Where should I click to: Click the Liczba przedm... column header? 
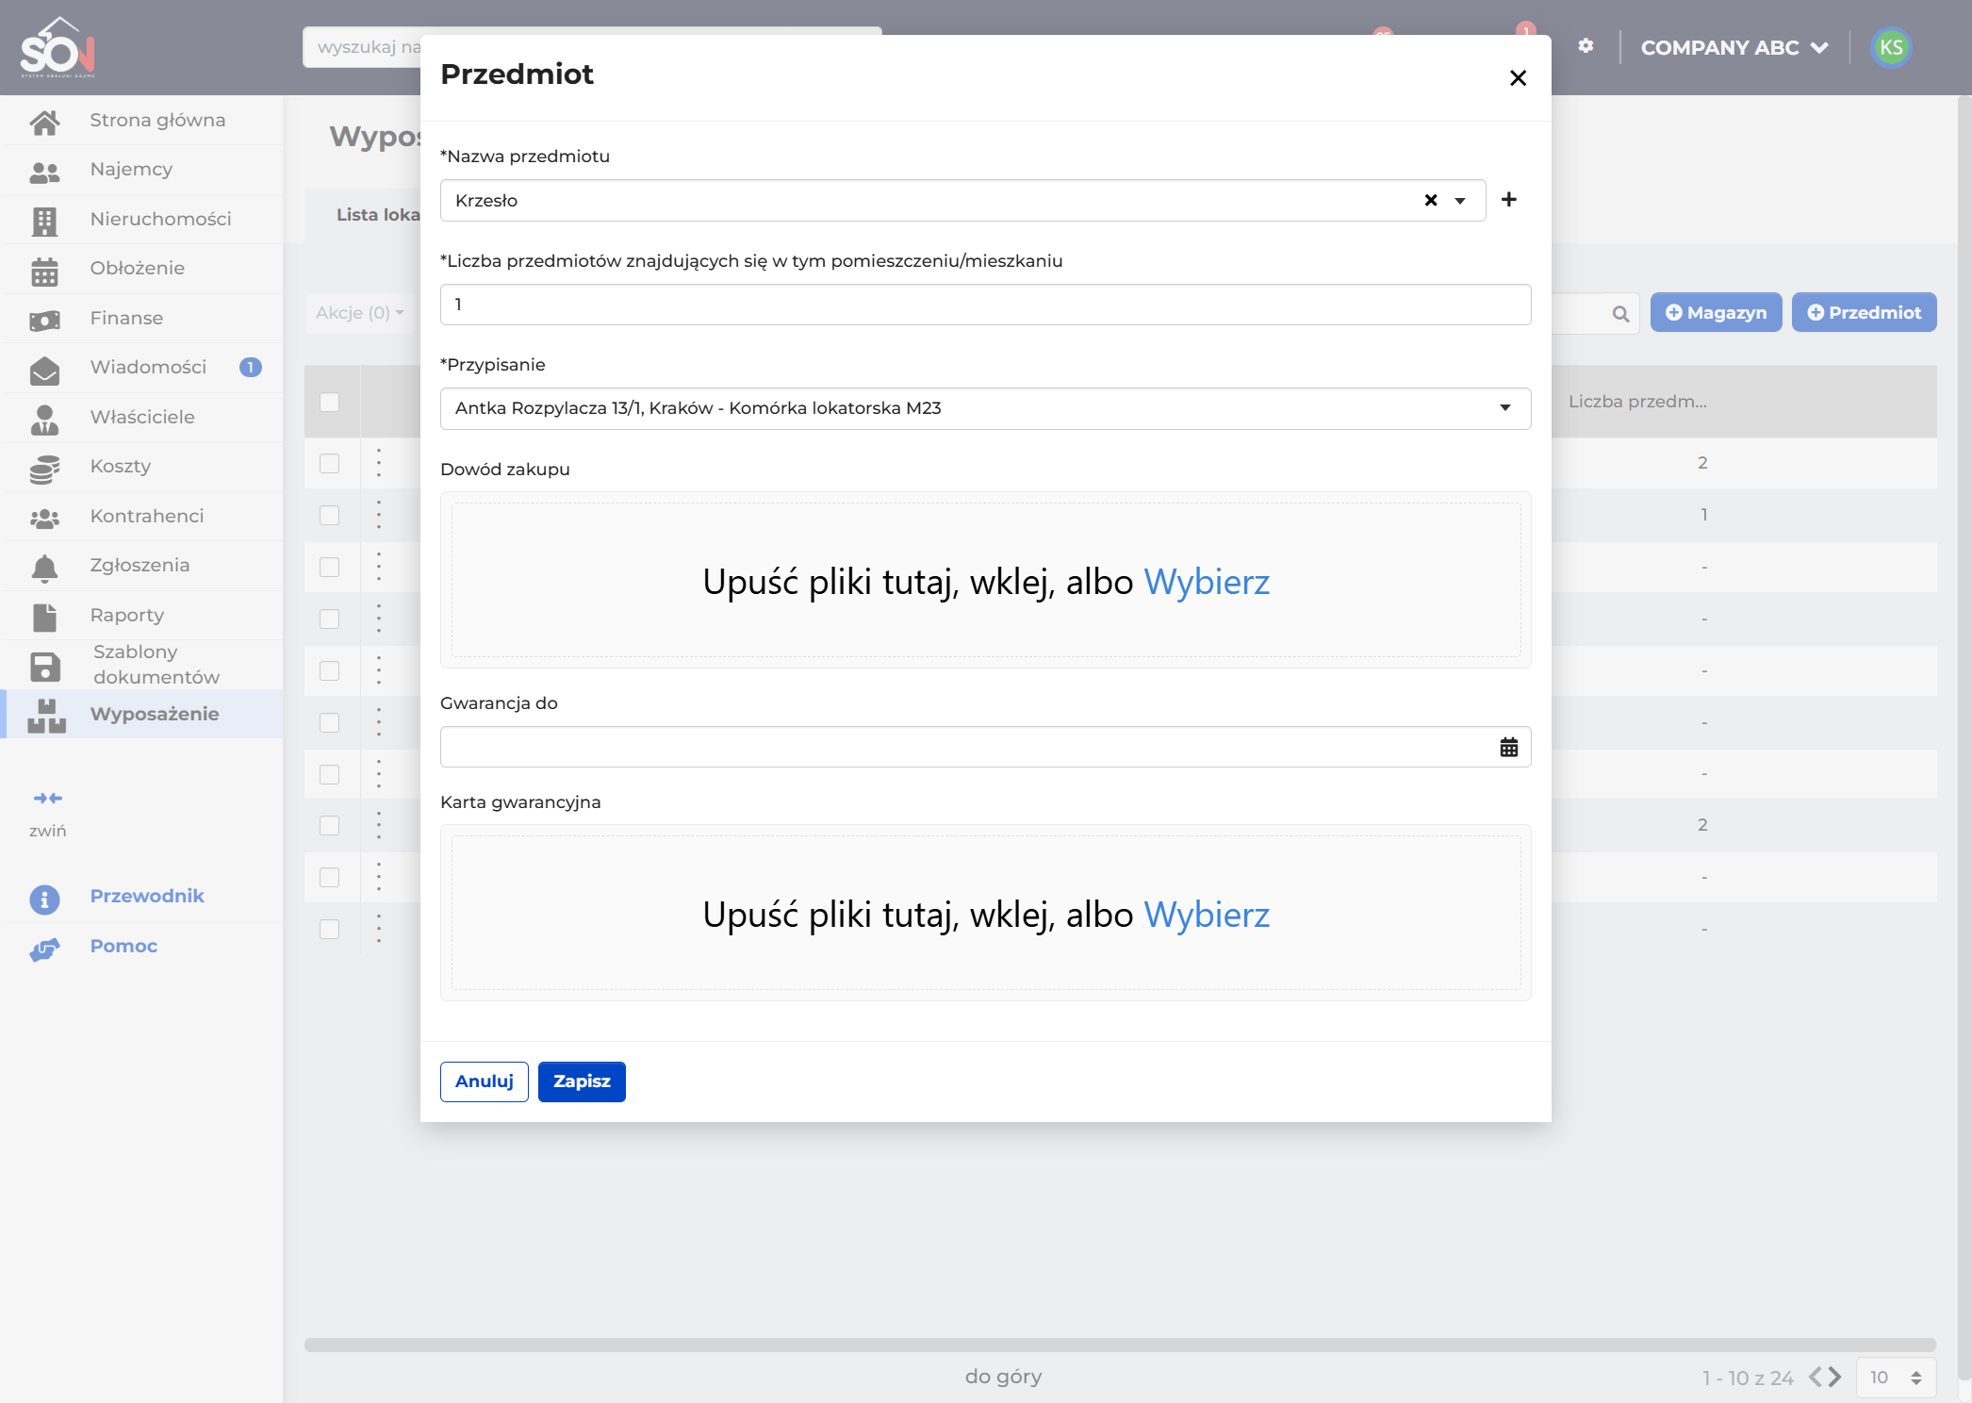click(x=1637, y=402)
